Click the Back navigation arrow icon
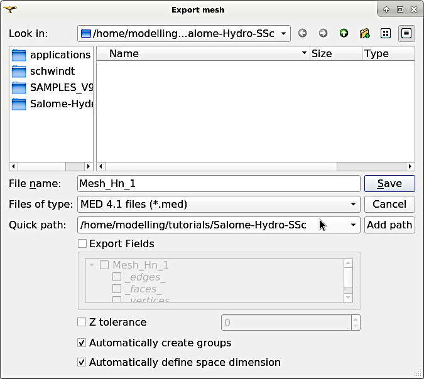Viewport: 424px width, 379px height. (303, 33)
